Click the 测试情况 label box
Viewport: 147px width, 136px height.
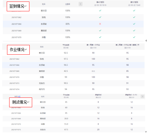(21, 102)
